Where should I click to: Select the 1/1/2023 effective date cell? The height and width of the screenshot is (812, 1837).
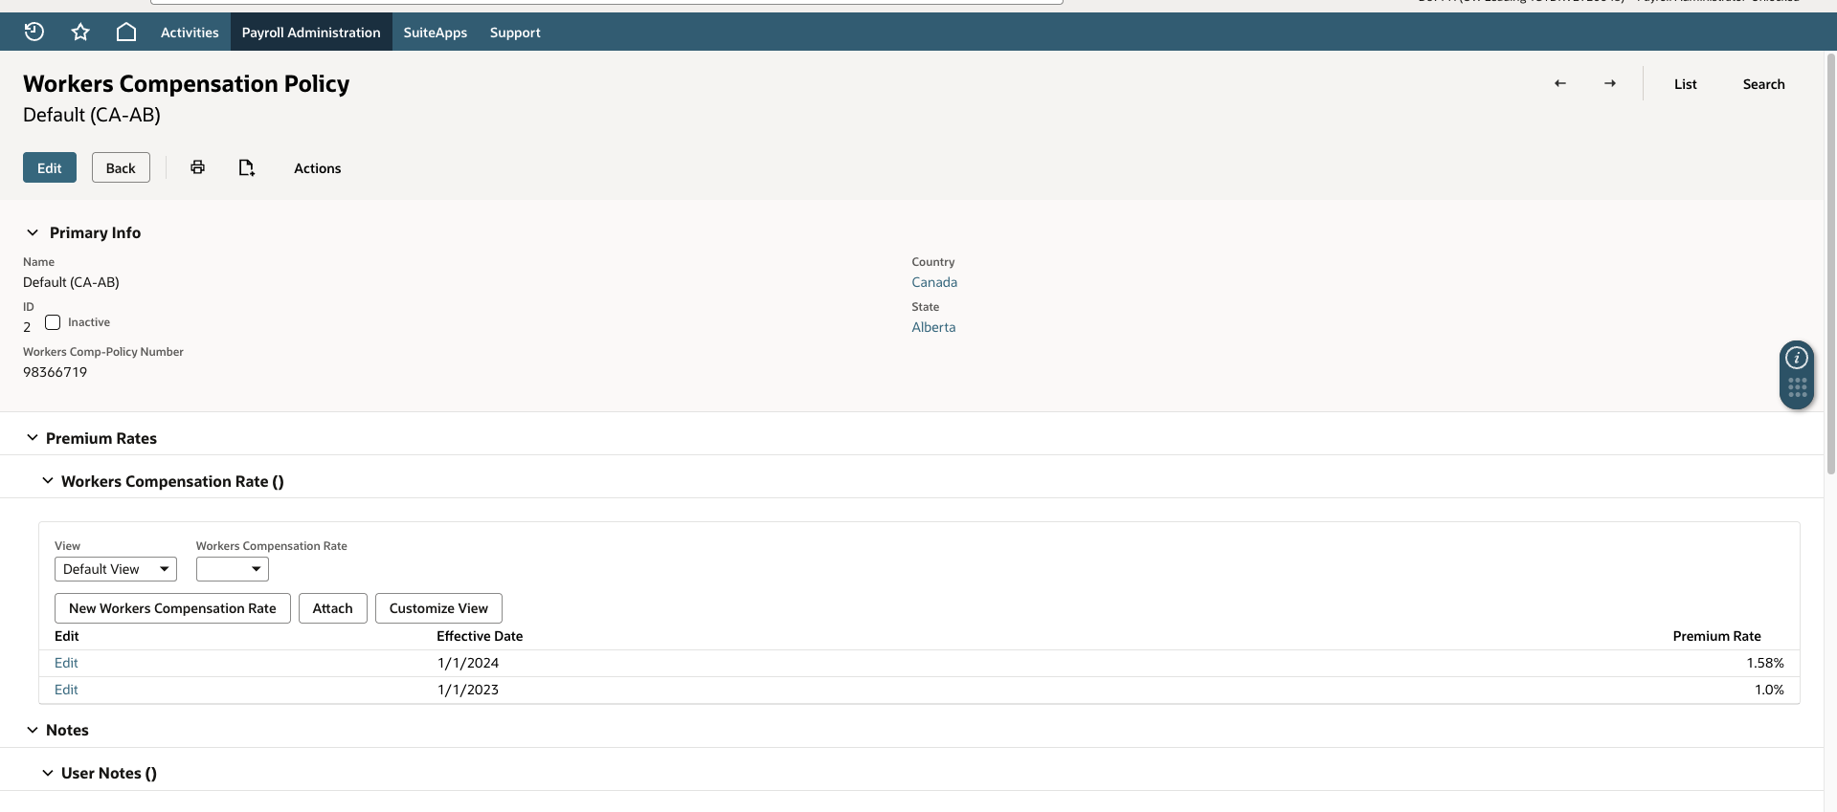[x=468, y=690]
